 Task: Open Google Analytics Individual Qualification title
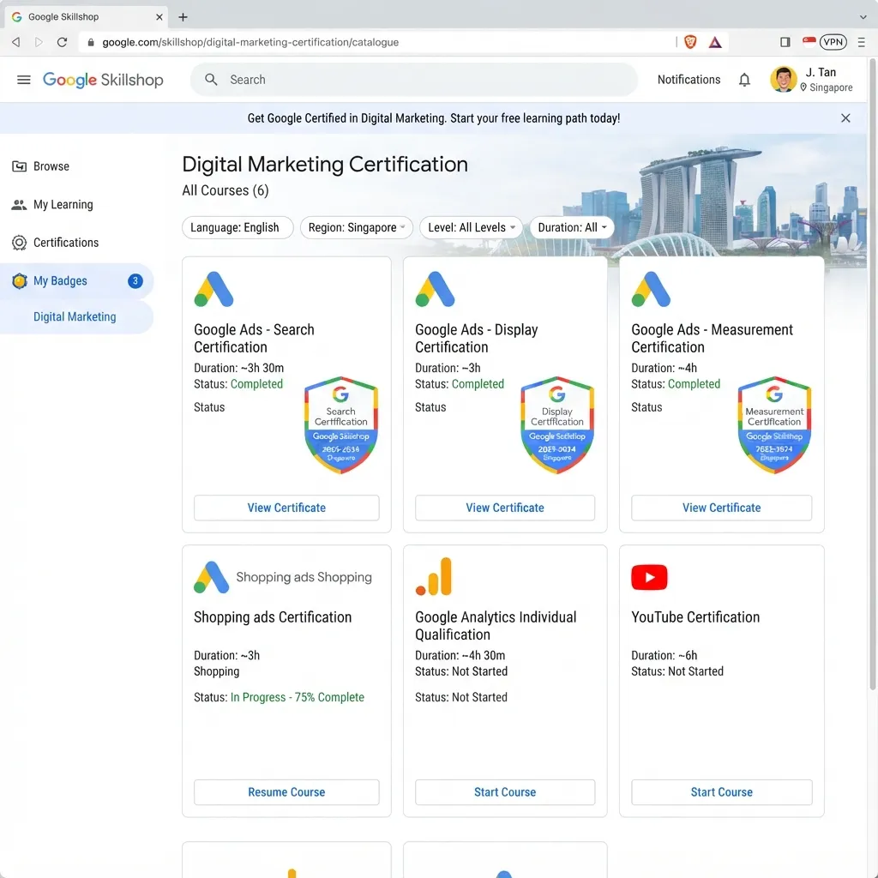click(496, 625)
